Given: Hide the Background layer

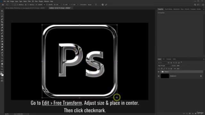Looking at the screenshot, I should (x=159, y=76).
